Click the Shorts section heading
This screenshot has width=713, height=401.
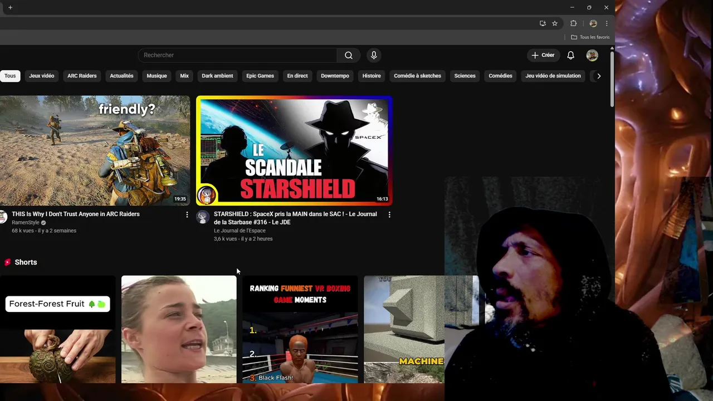(26, 262)
